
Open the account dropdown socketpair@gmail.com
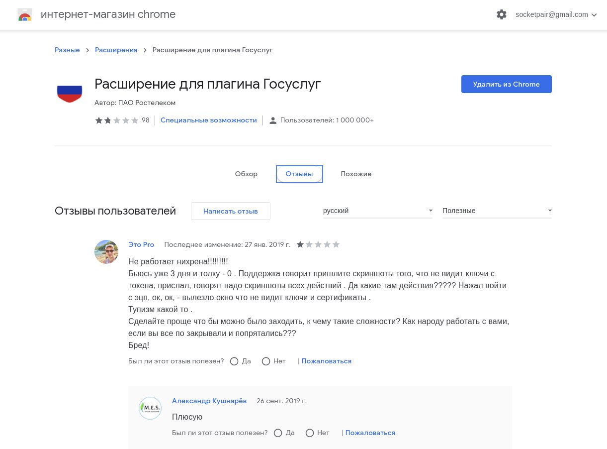[556, 15]
